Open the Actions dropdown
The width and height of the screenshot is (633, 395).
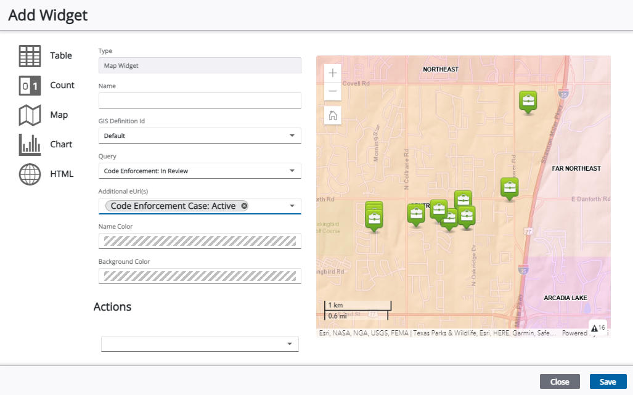coord(290,344)
